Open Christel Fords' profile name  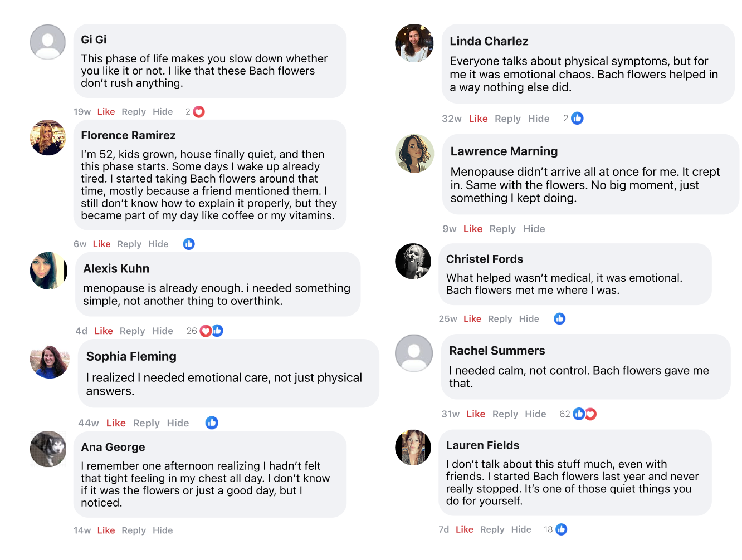tap(485, 259)
